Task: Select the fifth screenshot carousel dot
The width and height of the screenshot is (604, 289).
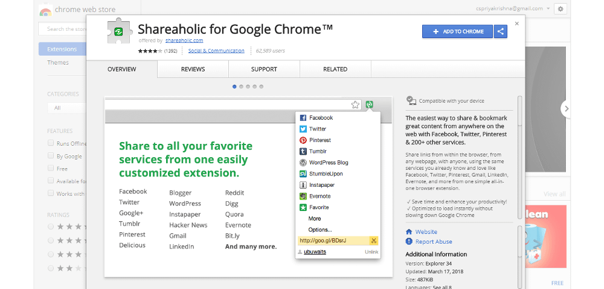Action: pos(261,86)
